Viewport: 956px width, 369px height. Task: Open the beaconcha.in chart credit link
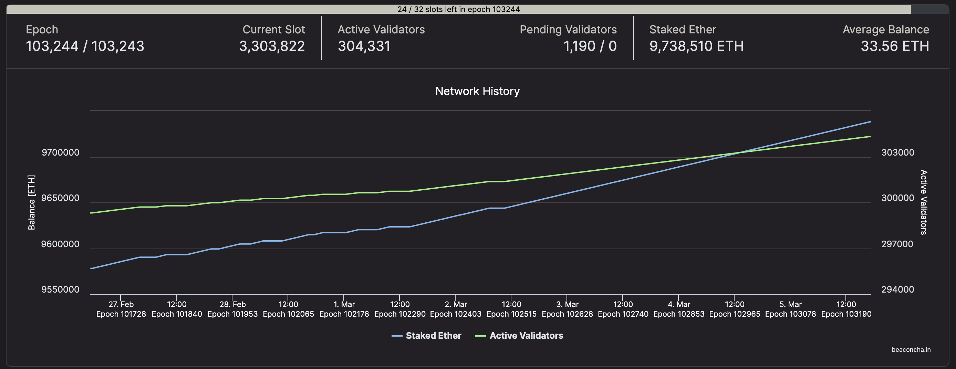(x=911, y=349)
